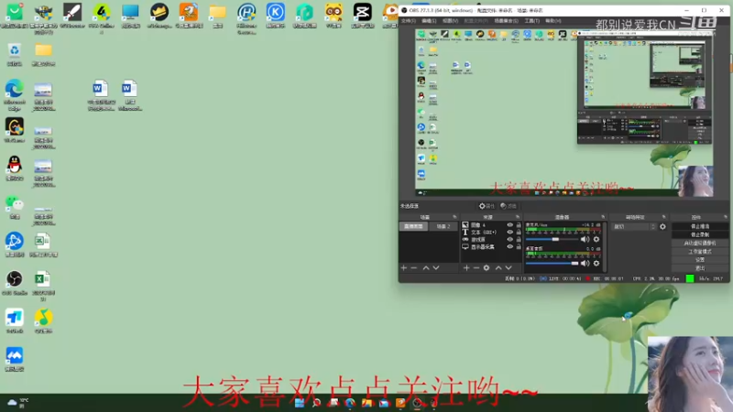Open the weather widget on the taskbar
This screenshot has height=412, width=733.
(18, 403)
